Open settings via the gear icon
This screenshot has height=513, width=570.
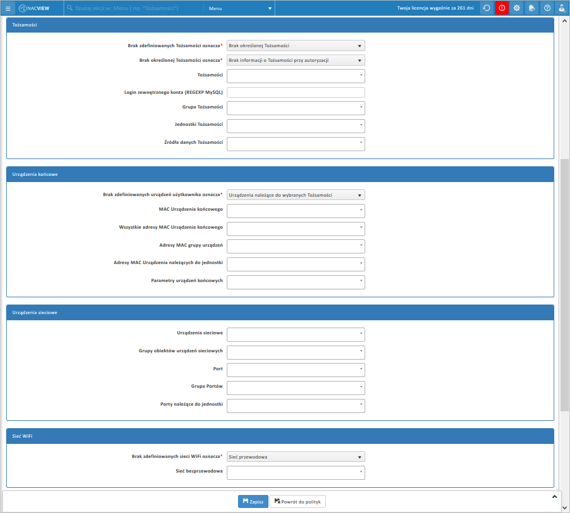click(x=517, y=8)
